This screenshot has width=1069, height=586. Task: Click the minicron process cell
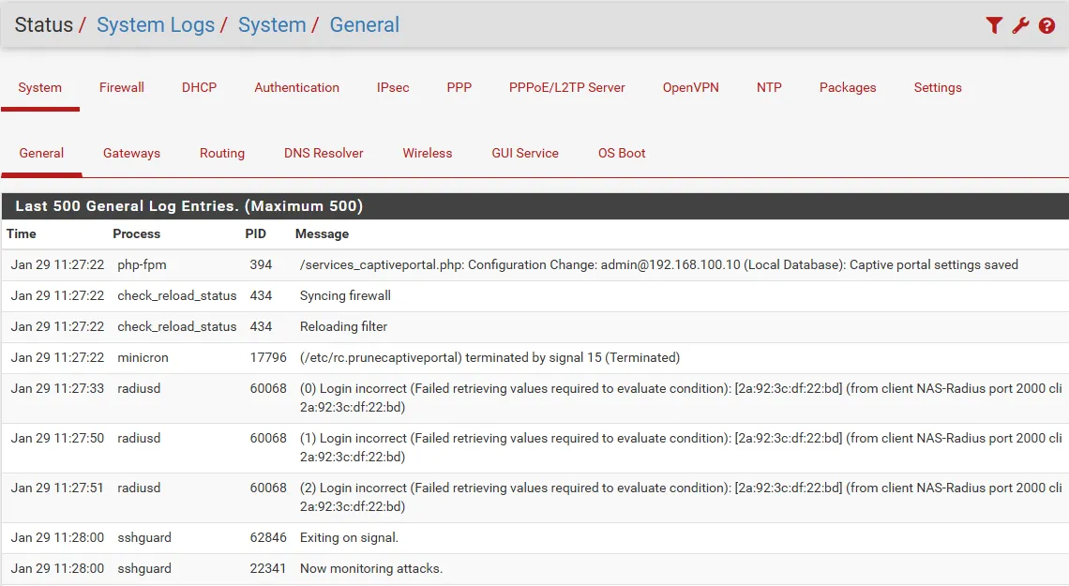click(143, 358)
